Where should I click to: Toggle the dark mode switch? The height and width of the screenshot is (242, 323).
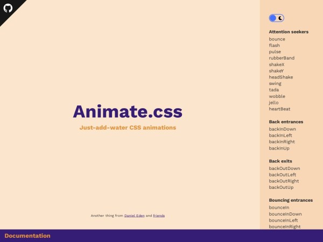coord(276,18)
